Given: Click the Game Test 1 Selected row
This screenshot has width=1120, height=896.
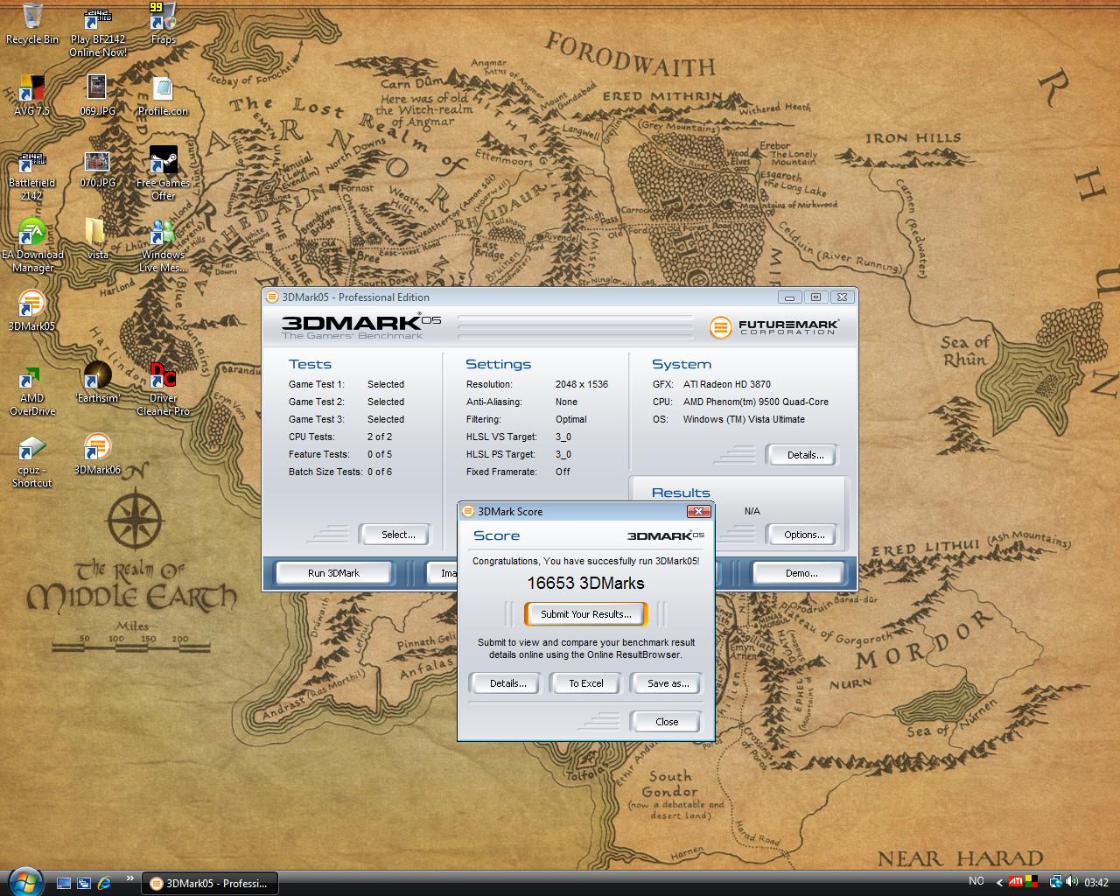Looking at the screenshot, I should point(346,384).
